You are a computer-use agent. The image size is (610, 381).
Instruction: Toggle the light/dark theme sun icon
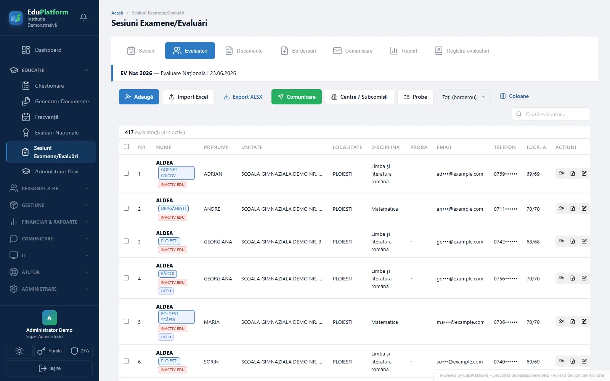tap(19, 351)
